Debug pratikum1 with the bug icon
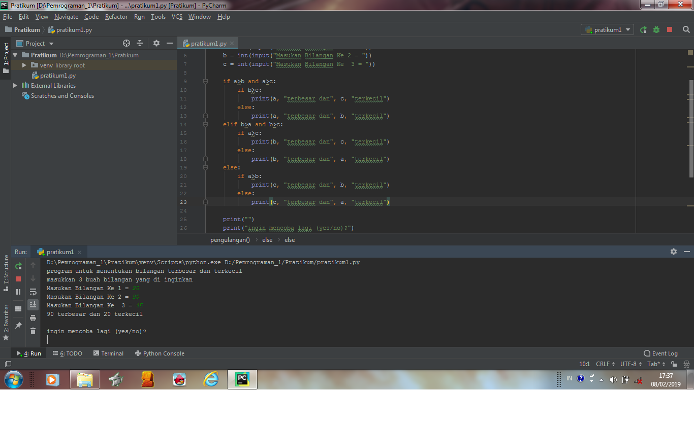Image resolution: width=694 pixels, height=427 pixels. [656, 30]
